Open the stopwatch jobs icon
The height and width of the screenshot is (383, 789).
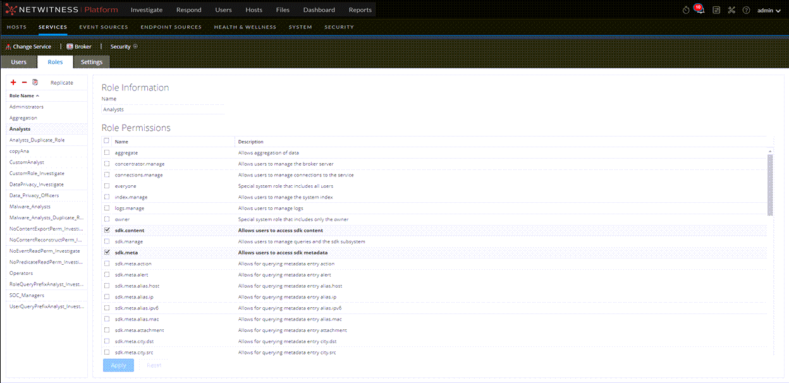[686, 10]
